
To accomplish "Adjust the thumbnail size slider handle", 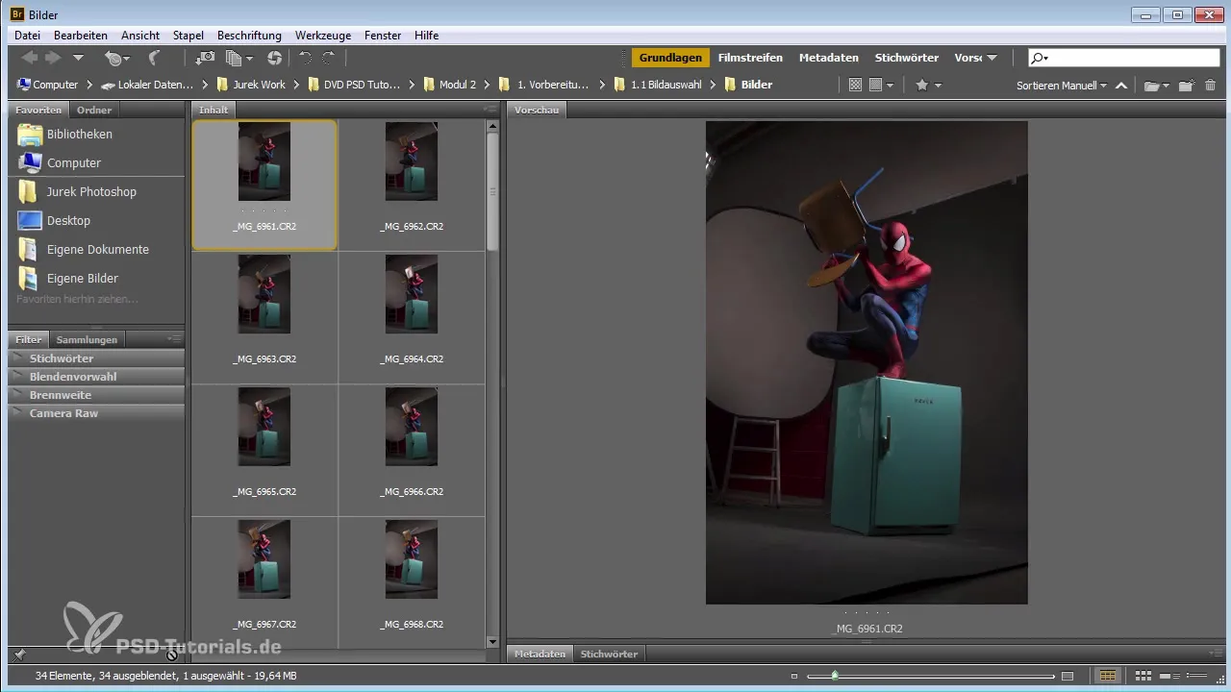I will pyautogui.click(x=835, y=676).
